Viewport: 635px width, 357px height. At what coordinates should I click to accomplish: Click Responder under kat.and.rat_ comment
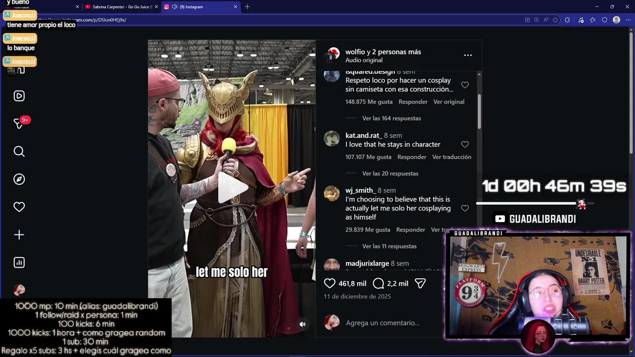click(x=412, y=157)
